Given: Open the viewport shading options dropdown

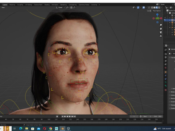Looking at the screenshot, I should 162,8.
